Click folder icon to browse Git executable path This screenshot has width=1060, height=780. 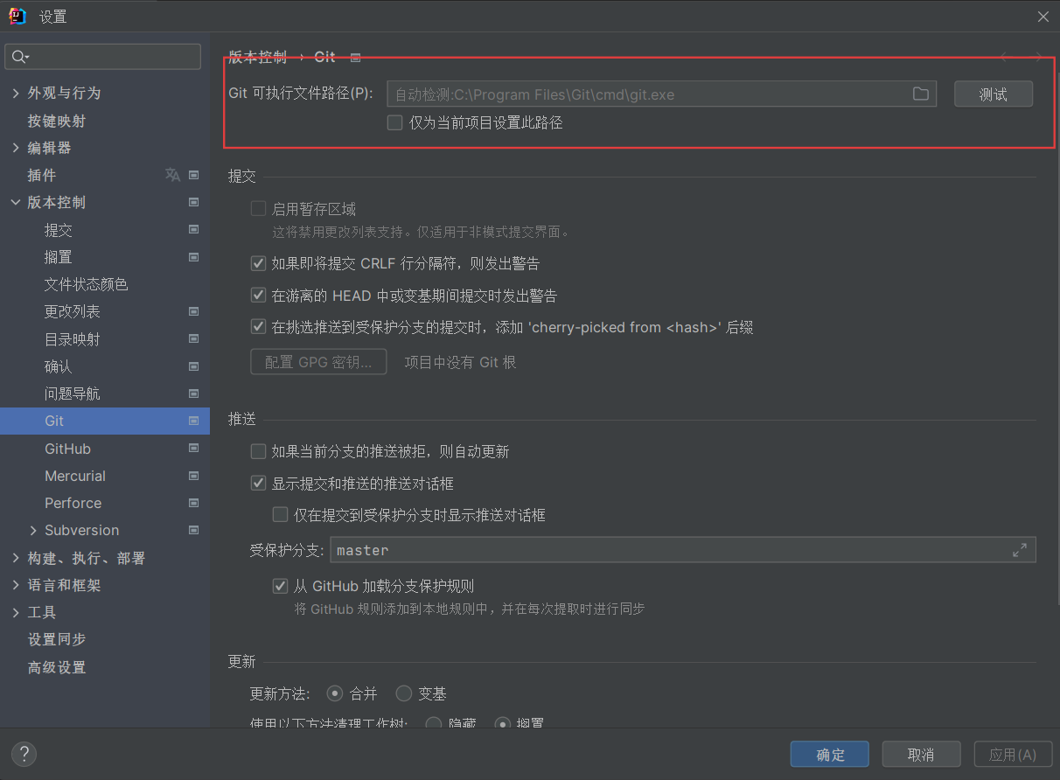pyautogui.click(x=920, y=94)
